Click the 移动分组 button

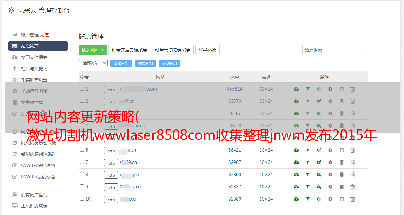[x=170, y=63]
